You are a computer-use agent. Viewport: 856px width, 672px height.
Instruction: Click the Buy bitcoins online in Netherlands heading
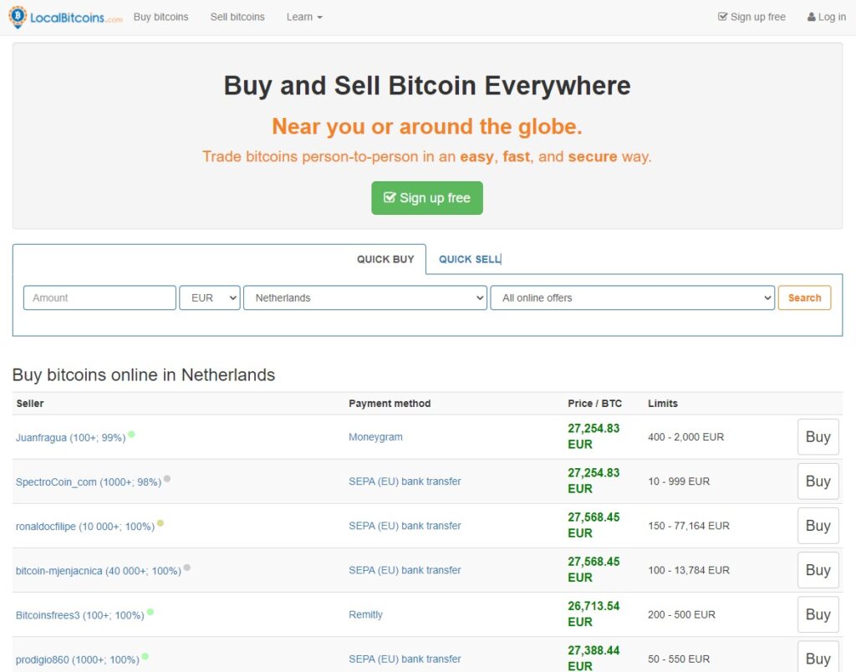tap(144, 375)
